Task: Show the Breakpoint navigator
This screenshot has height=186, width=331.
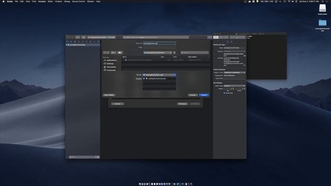Action: point(94,41)
